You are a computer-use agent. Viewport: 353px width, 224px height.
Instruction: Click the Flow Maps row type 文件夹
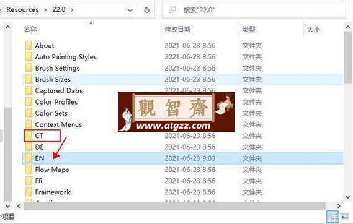(252, 170)
